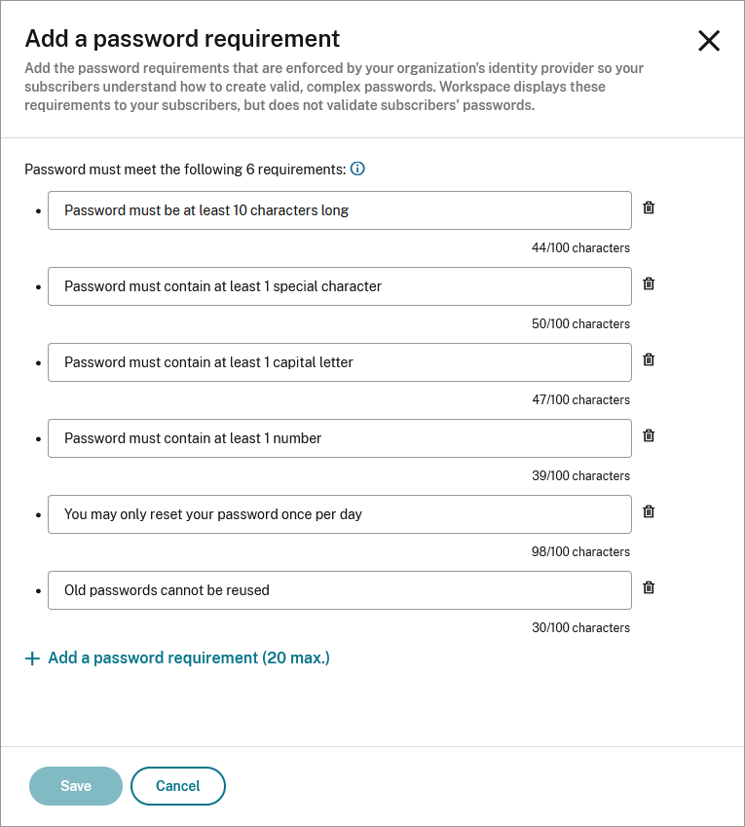Click the '98/100 characters' counter text

coord(580,552)
